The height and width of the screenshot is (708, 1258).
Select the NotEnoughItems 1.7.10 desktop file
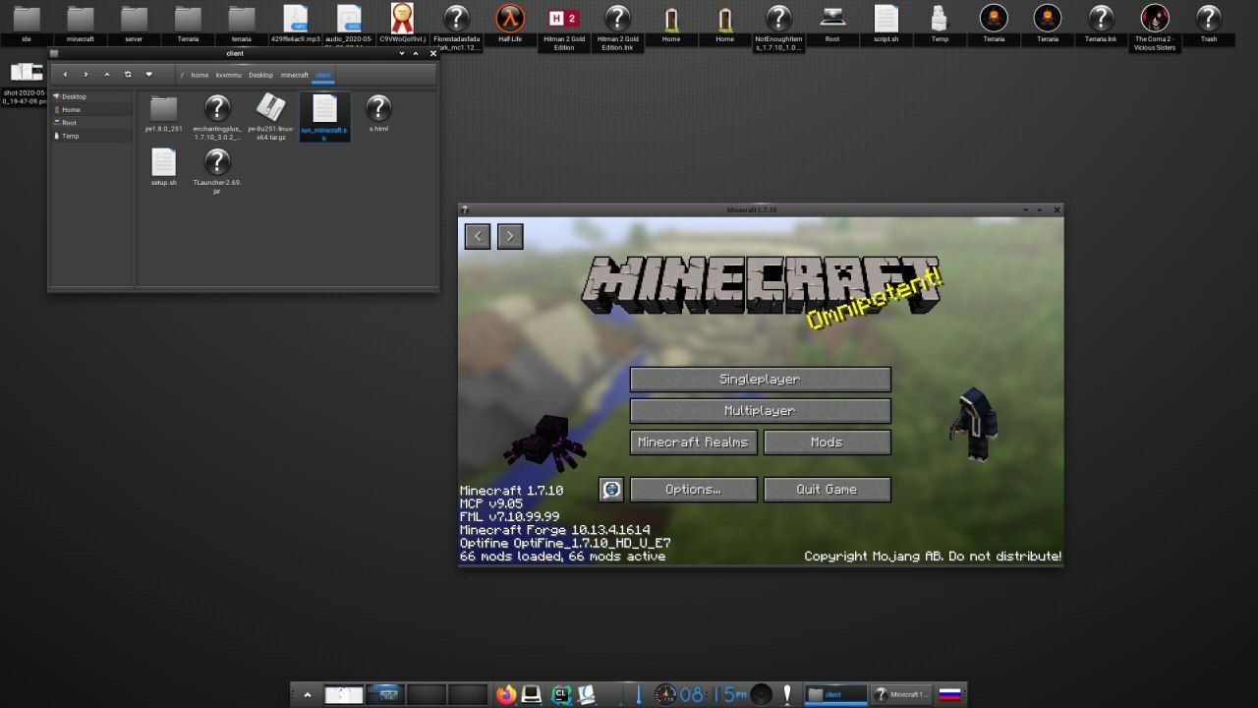pyautogui.click(x=778, y=28)
